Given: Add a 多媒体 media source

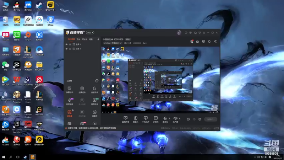Looking at the screenshot, I should (x=155, y=119).
